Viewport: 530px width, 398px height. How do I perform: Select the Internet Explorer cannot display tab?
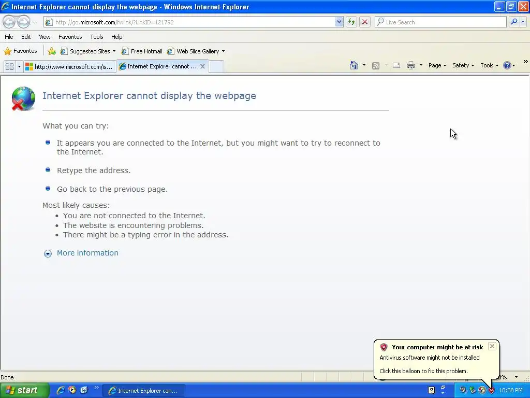(x=158, y=66)
